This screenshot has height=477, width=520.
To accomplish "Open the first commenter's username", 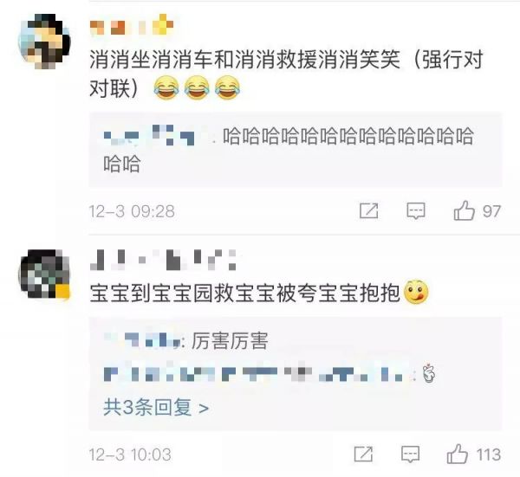I will (x=132, y=25).
